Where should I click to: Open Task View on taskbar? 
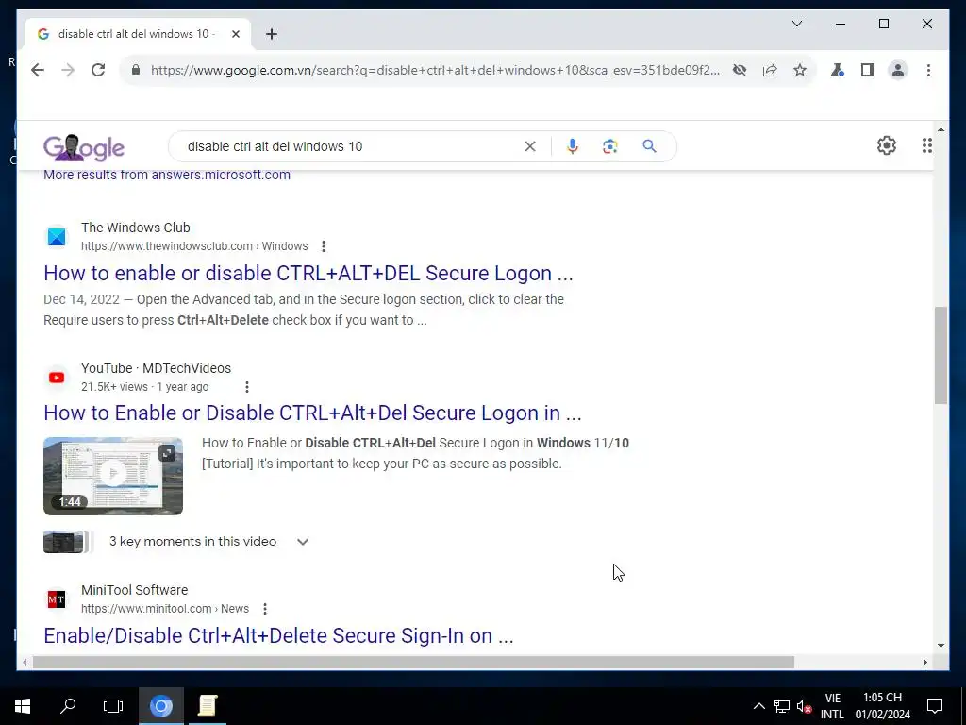113,706
